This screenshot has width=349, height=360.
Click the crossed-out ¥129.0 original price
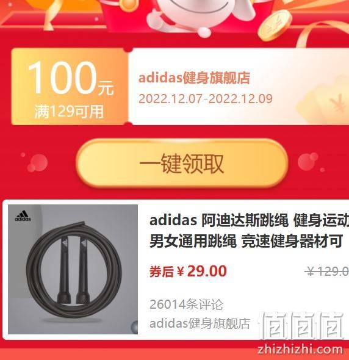point(326,272)
